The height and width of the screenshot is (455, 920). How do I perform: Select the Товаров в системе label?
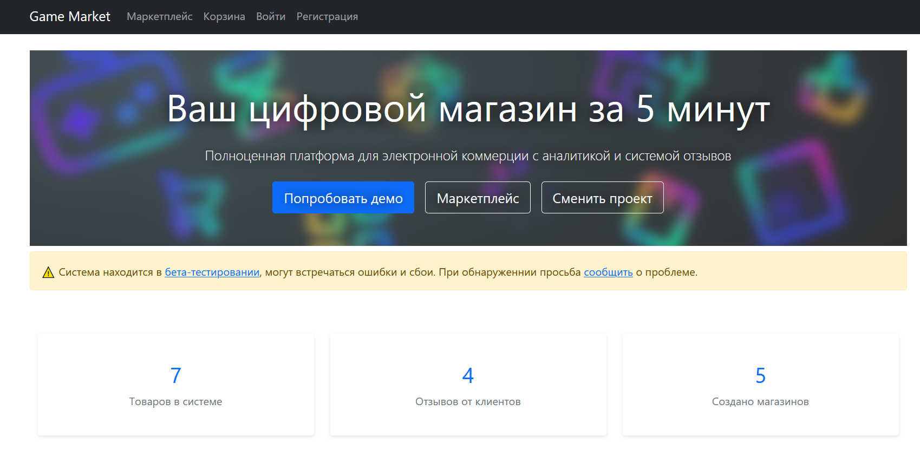pos(175,401)
